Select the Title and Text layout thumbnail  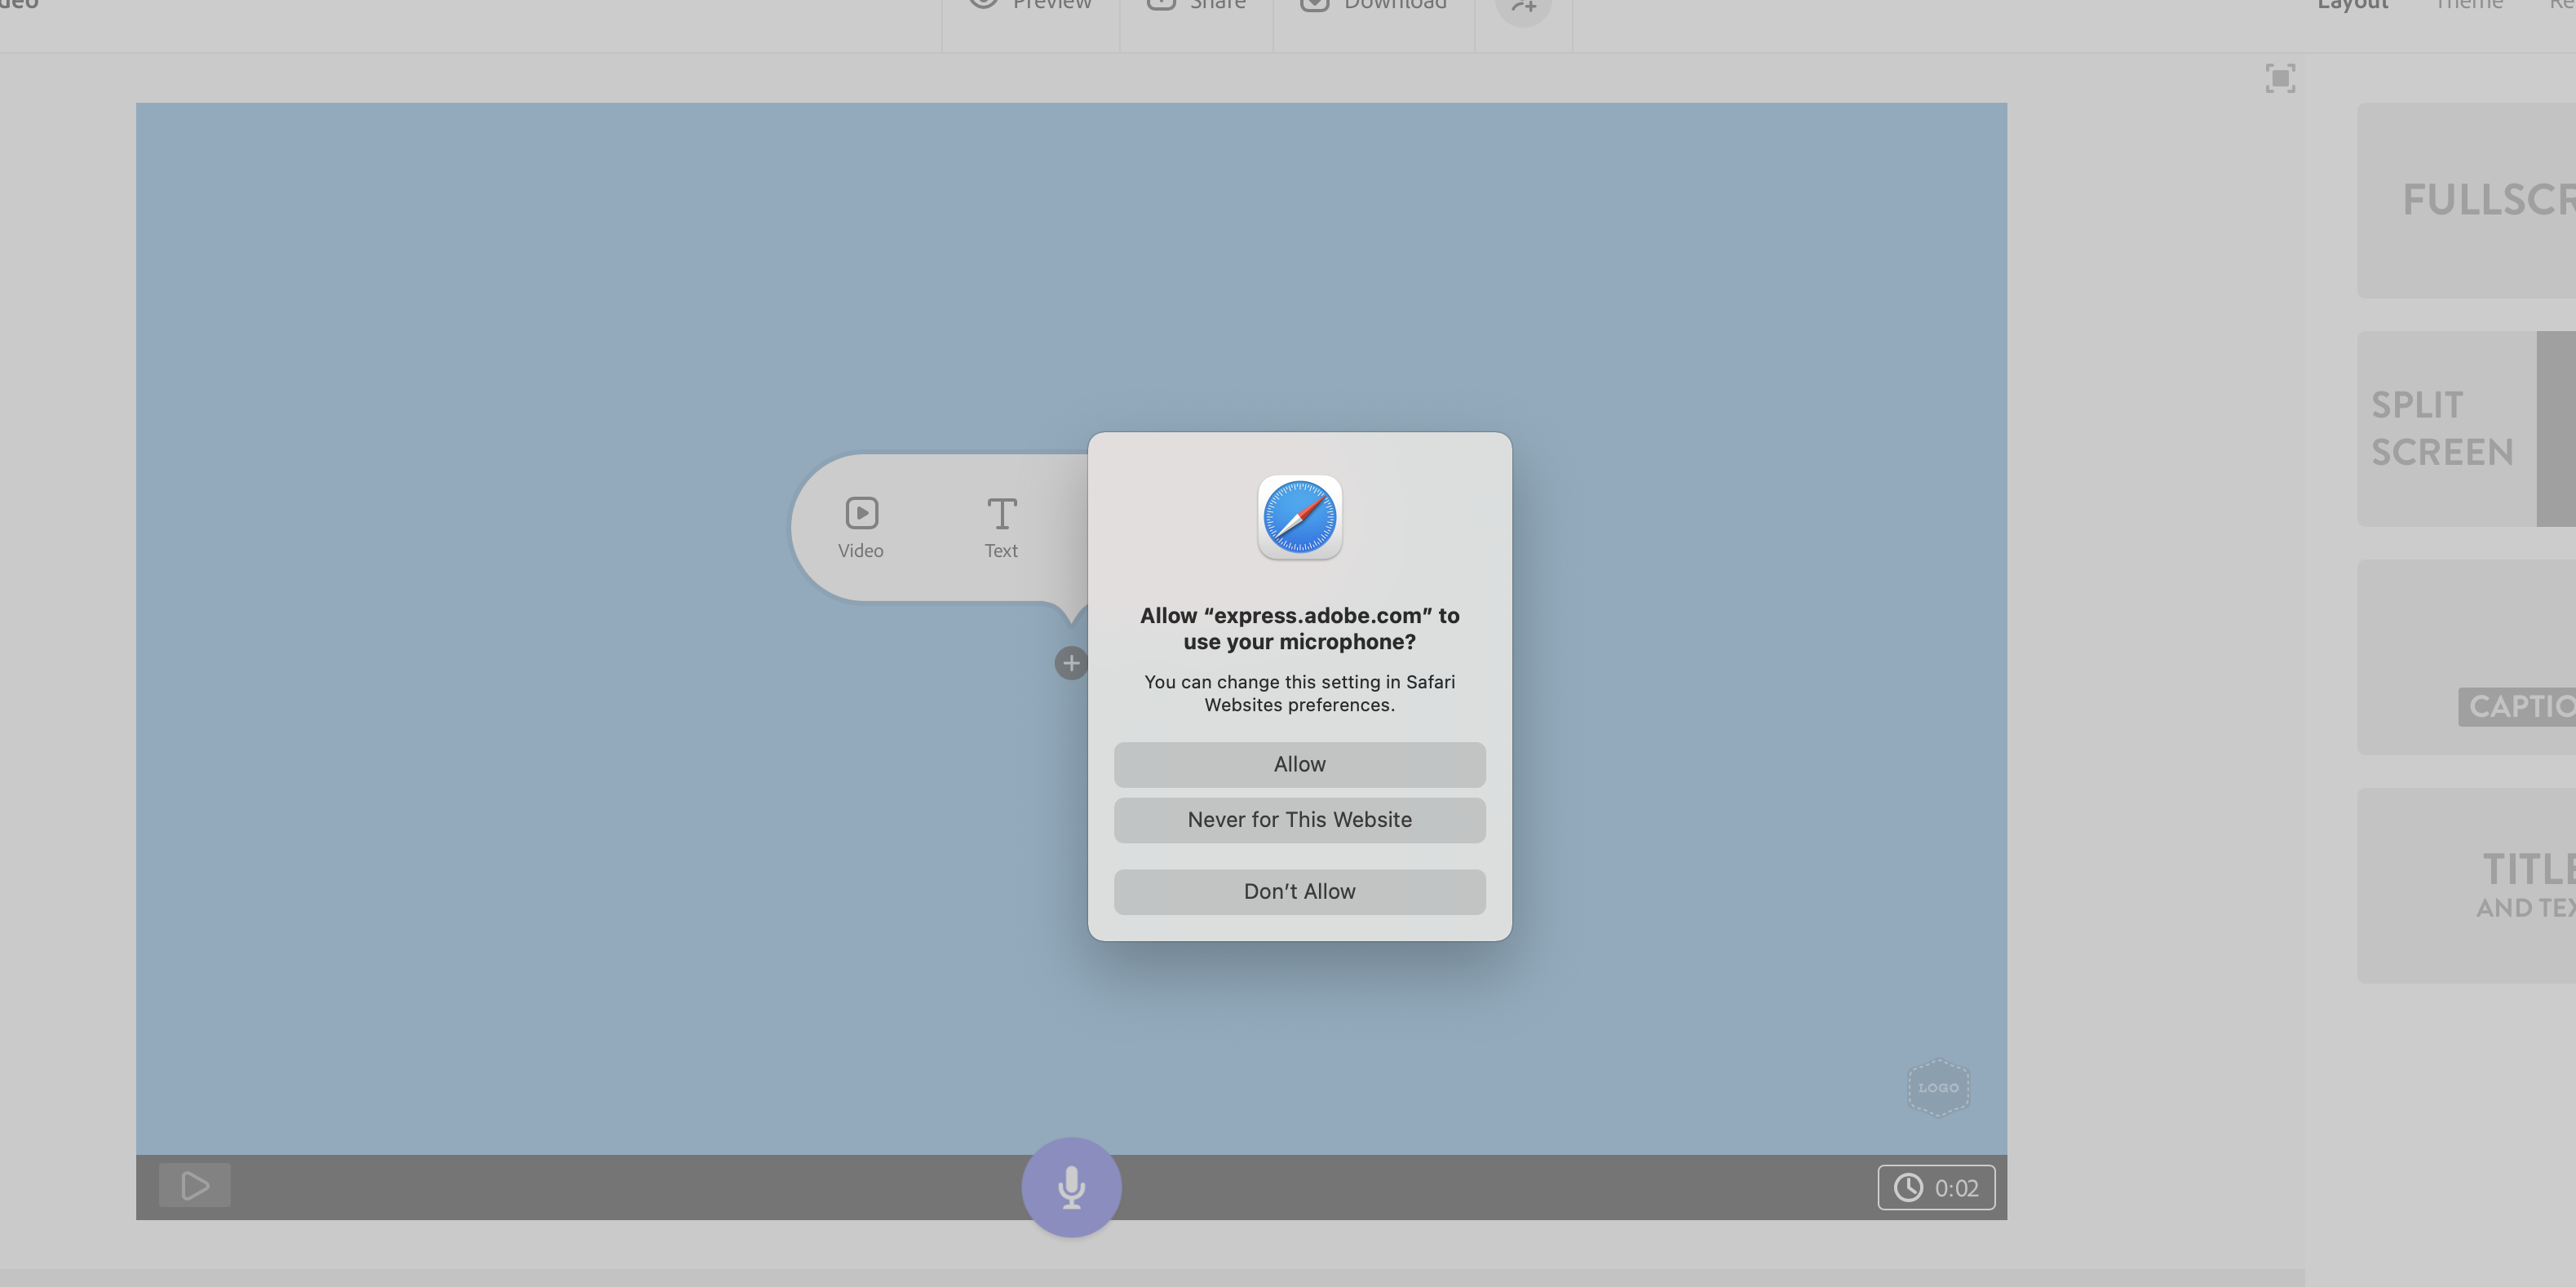coord(2466,886)
